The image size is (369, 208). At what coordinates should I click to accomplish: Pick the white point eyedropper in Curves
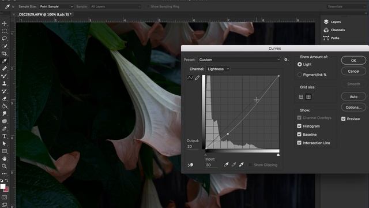pyautogui.click(x=241, y=165)
